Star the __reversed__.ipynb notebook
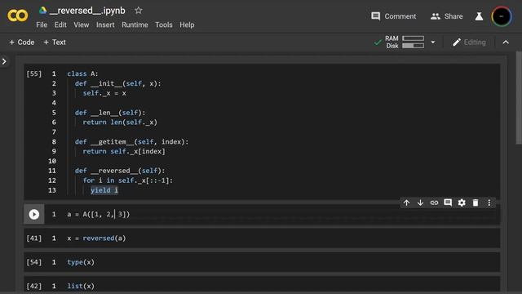 [139, 11]
